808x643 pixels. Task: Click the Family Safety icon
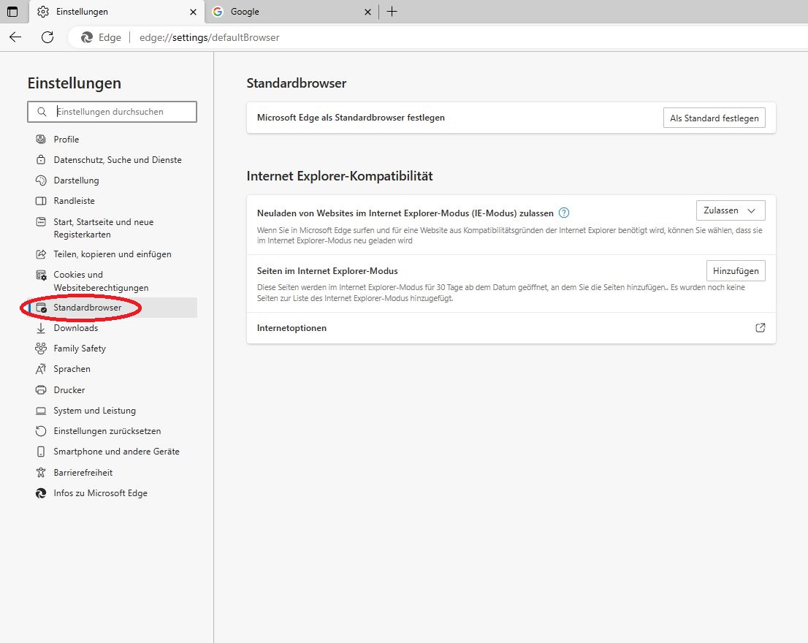(x=41, y=349)
